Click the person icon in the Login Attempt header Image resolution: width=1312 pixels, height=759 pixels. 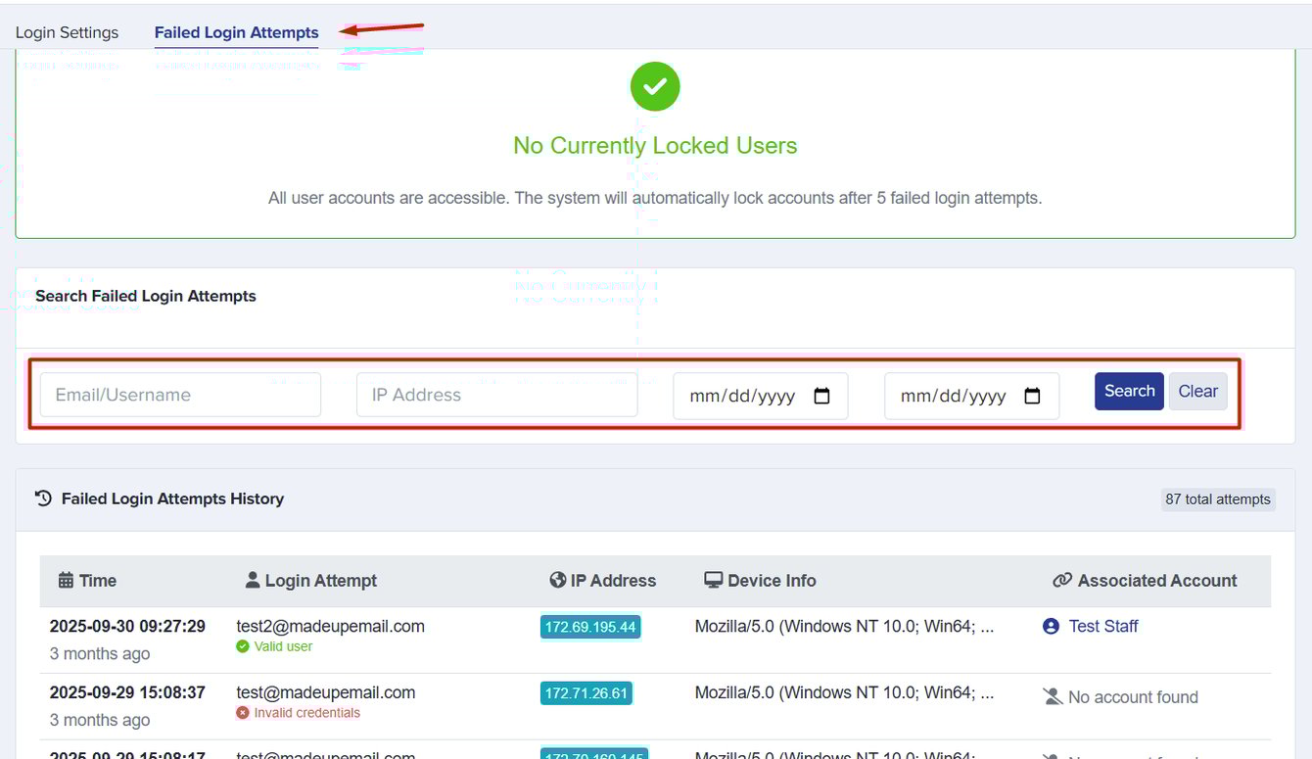(x=253, y=580)
